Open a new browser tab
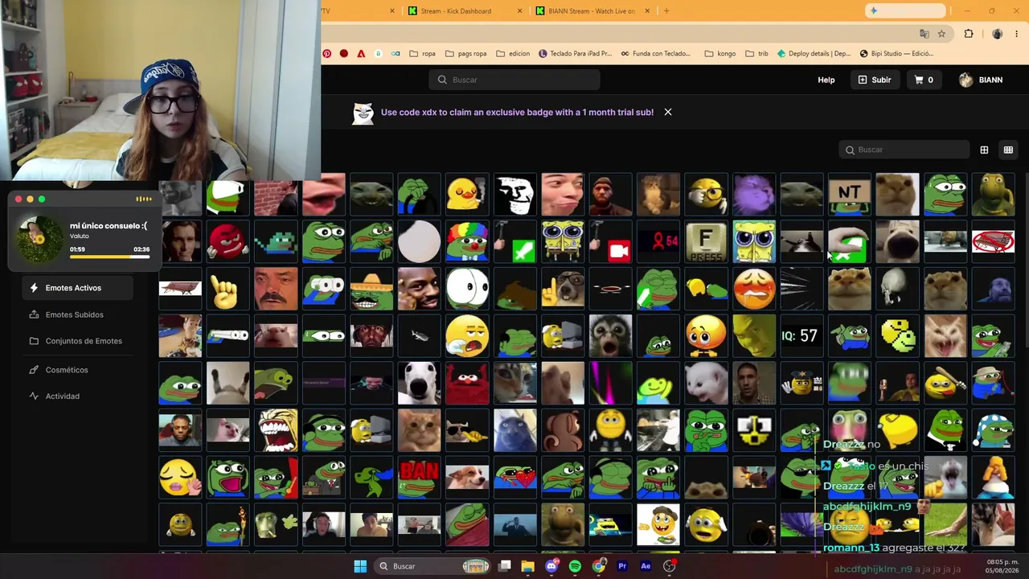1029x579 pixels. click(x=666, y=11)
